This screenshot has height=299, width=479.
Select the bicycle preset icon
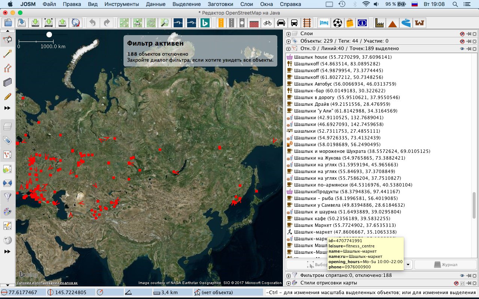[x=267, y=23]
